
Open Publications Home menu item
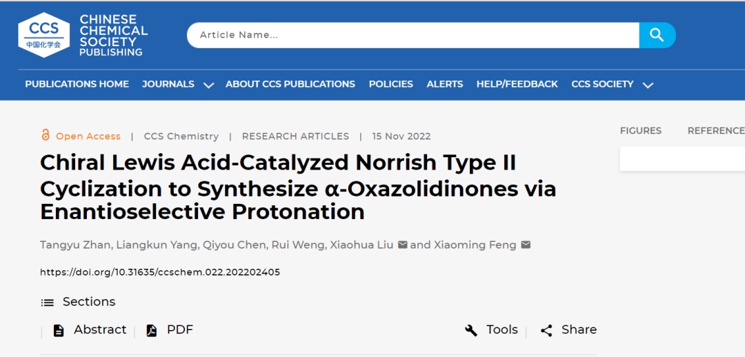point(77,84)
